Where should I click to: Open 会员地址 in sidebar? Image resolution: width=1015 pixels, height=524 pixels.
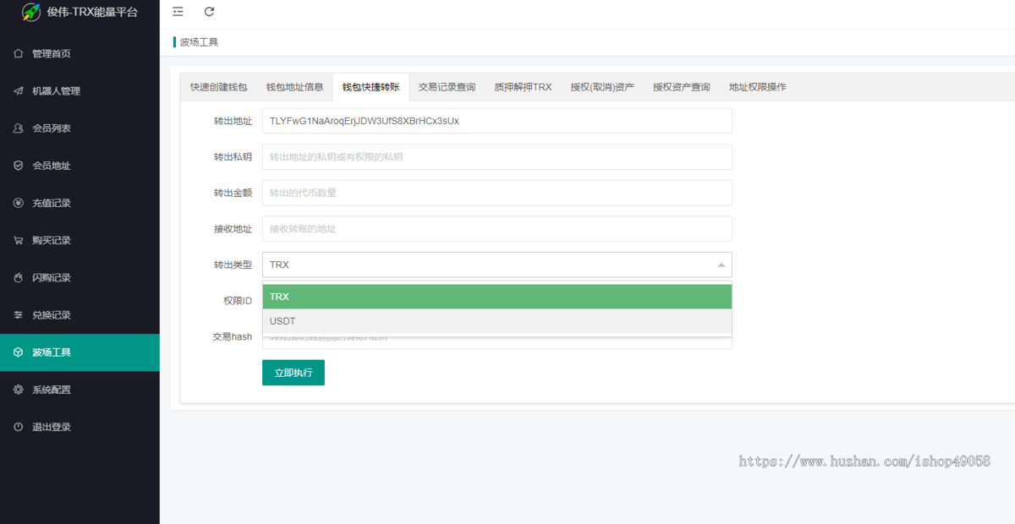pyautogui.click(x=80, y=166)
